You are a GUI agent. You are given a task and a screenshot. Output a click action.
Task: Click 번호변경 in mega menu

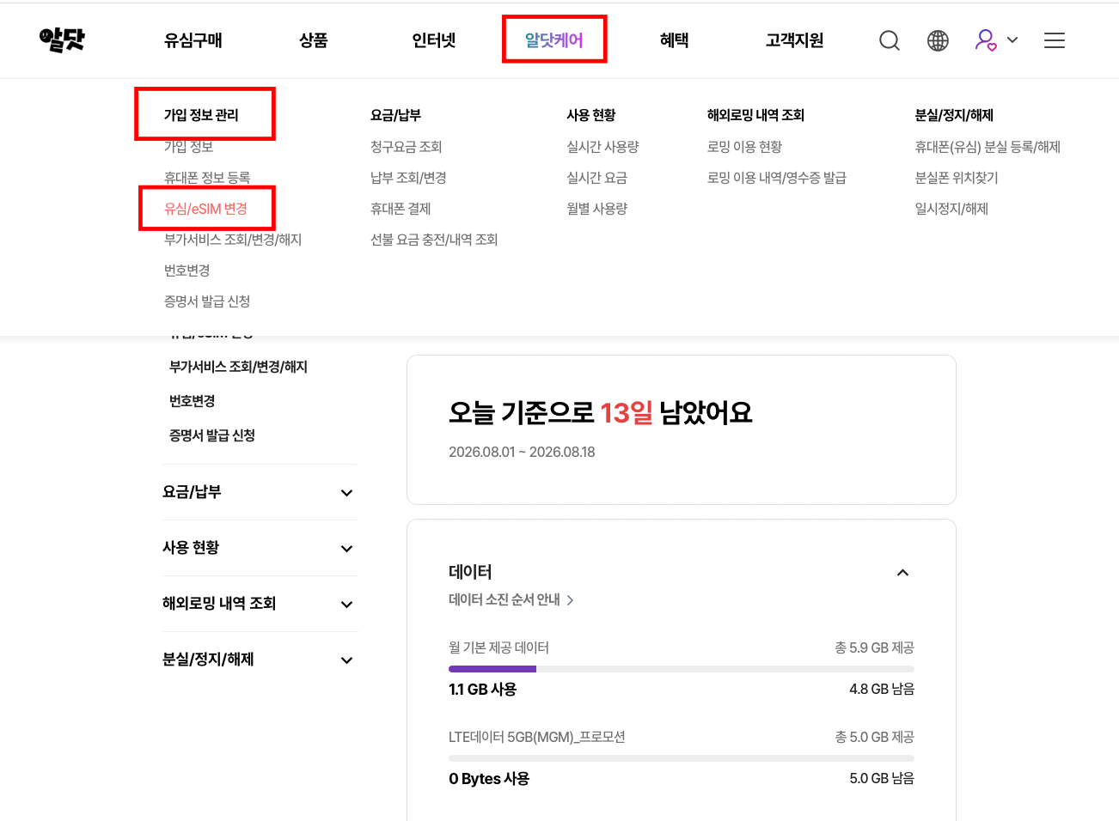tap(187, 271)
